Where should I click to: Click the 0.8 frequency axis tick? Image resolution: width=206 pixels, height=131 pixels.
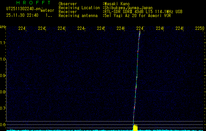coord(3,92)
